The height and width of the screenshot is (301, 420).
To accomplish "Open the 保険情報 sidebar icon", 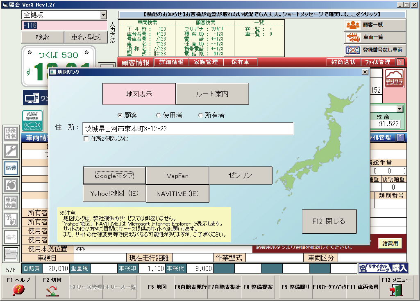I will 11,133.
